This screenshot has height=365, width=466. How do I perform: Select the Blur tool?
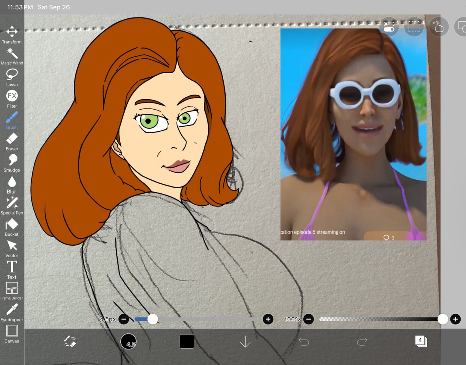coord(12,185)
